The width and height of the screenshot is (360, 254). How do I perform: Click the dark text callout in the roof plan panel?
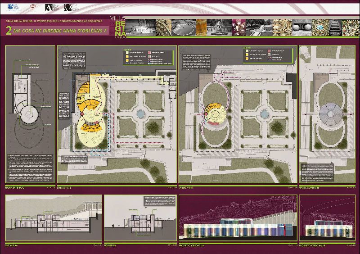tap(317, 172)
